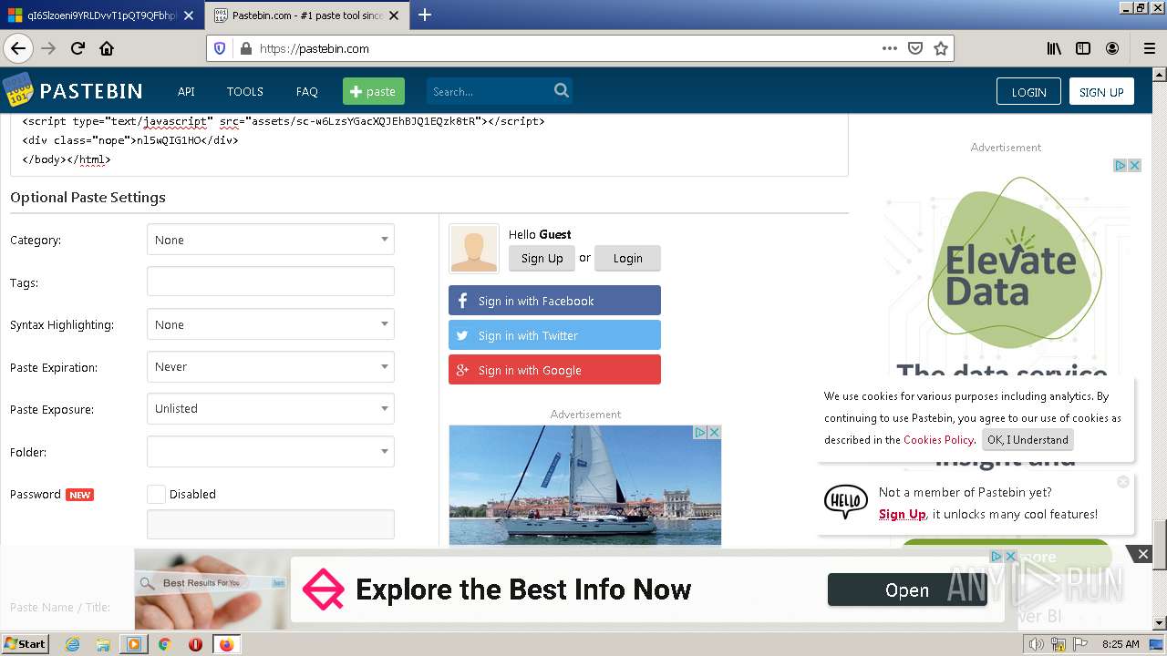Viewport: 1167px width, 656px height.
Task: Click the browser address bar URL
Action: click(x=314, y=48)
